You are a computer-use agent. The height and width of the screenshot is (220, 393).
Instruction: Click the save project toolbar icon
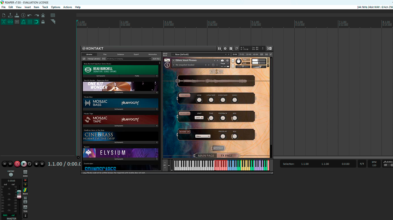17,15
